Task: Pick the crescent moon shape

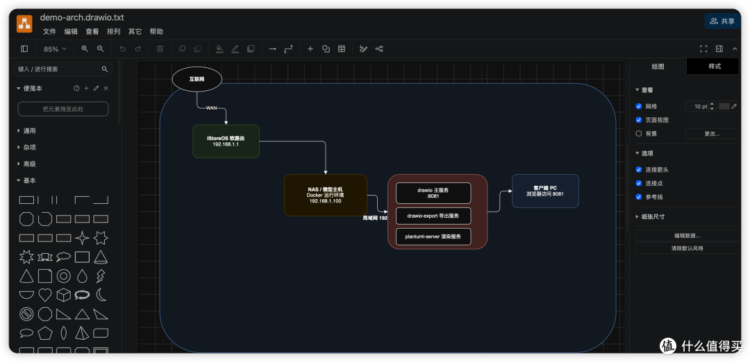Action: [x=101, y=295]
